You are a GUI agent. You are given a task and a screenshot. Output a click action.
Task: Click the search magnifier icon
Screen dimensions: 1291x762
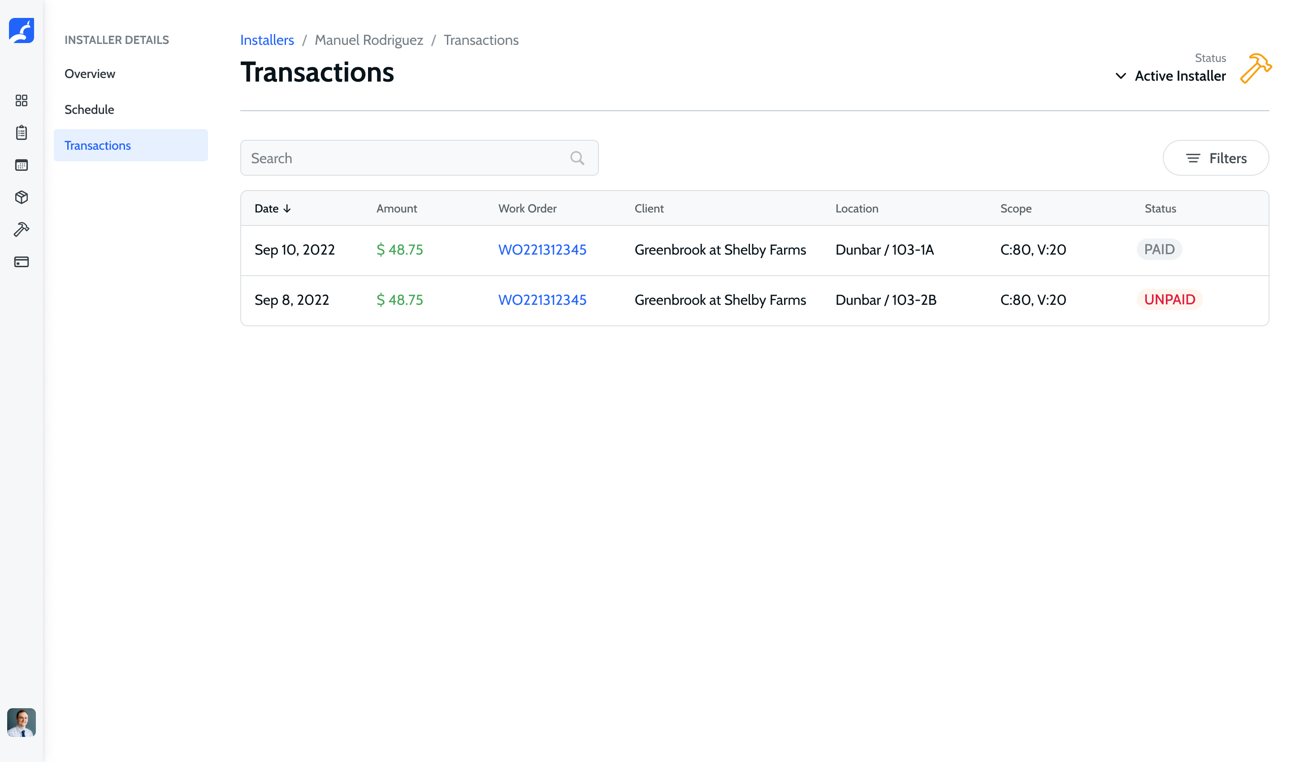pyautogui.click(x=576, y=158)
